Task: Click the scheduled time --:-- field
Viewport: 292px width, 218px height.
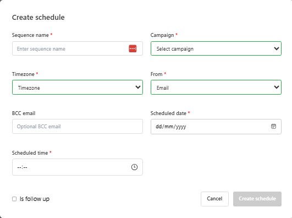Action: coord(78,167)
